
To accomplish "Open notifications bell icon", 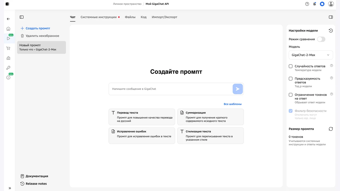I will click(314, 4).
